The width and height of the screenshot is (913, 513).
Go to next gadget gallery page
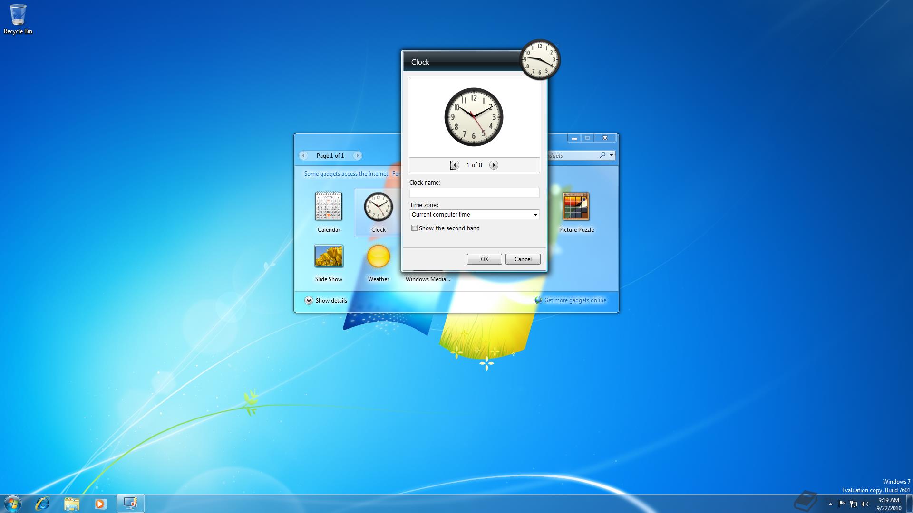[x=357, y=155]
